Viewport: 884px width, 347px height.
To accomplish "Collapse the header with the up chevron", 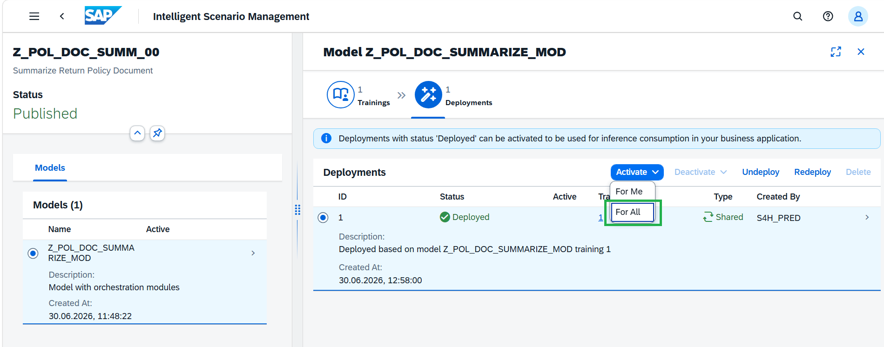I will (137, 133).
